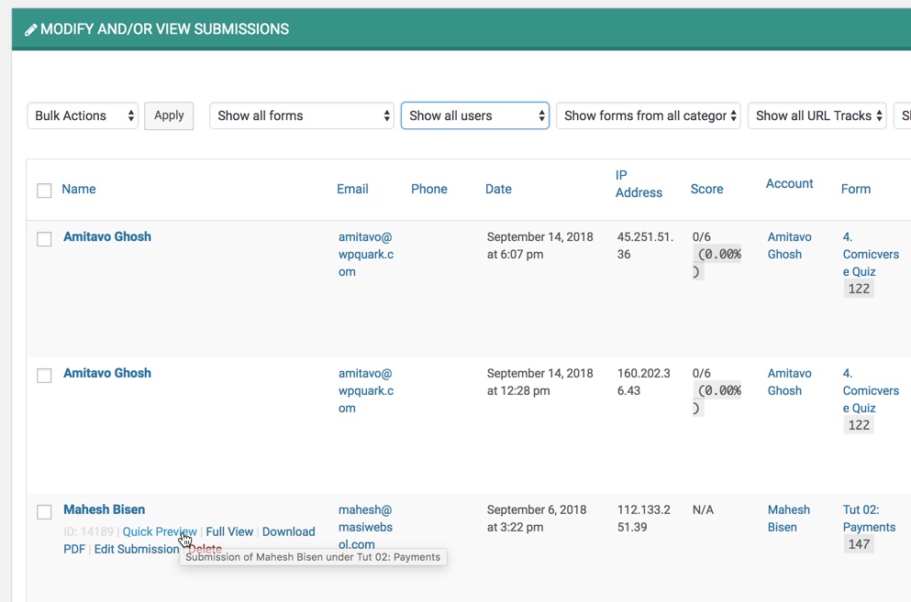Screen dimensions: 911x602
Task: Open Quick Preview for Mahesh Bisen
Action: [x=160, y=531]
